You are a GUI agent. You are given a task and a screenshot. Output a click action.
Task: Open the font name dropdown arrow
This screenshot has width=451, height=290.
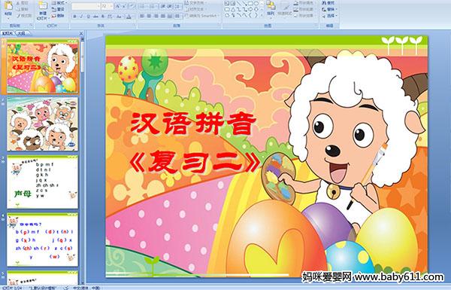pos(98,6)
